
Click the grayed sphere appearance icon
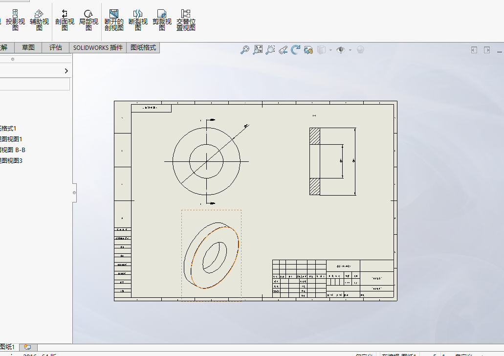[360, 49]
